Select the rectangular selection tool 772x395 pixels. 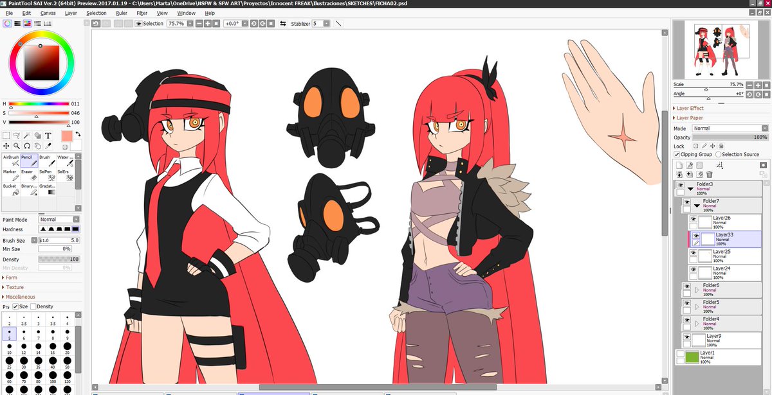pyautogui.click(x=6, y=136)
